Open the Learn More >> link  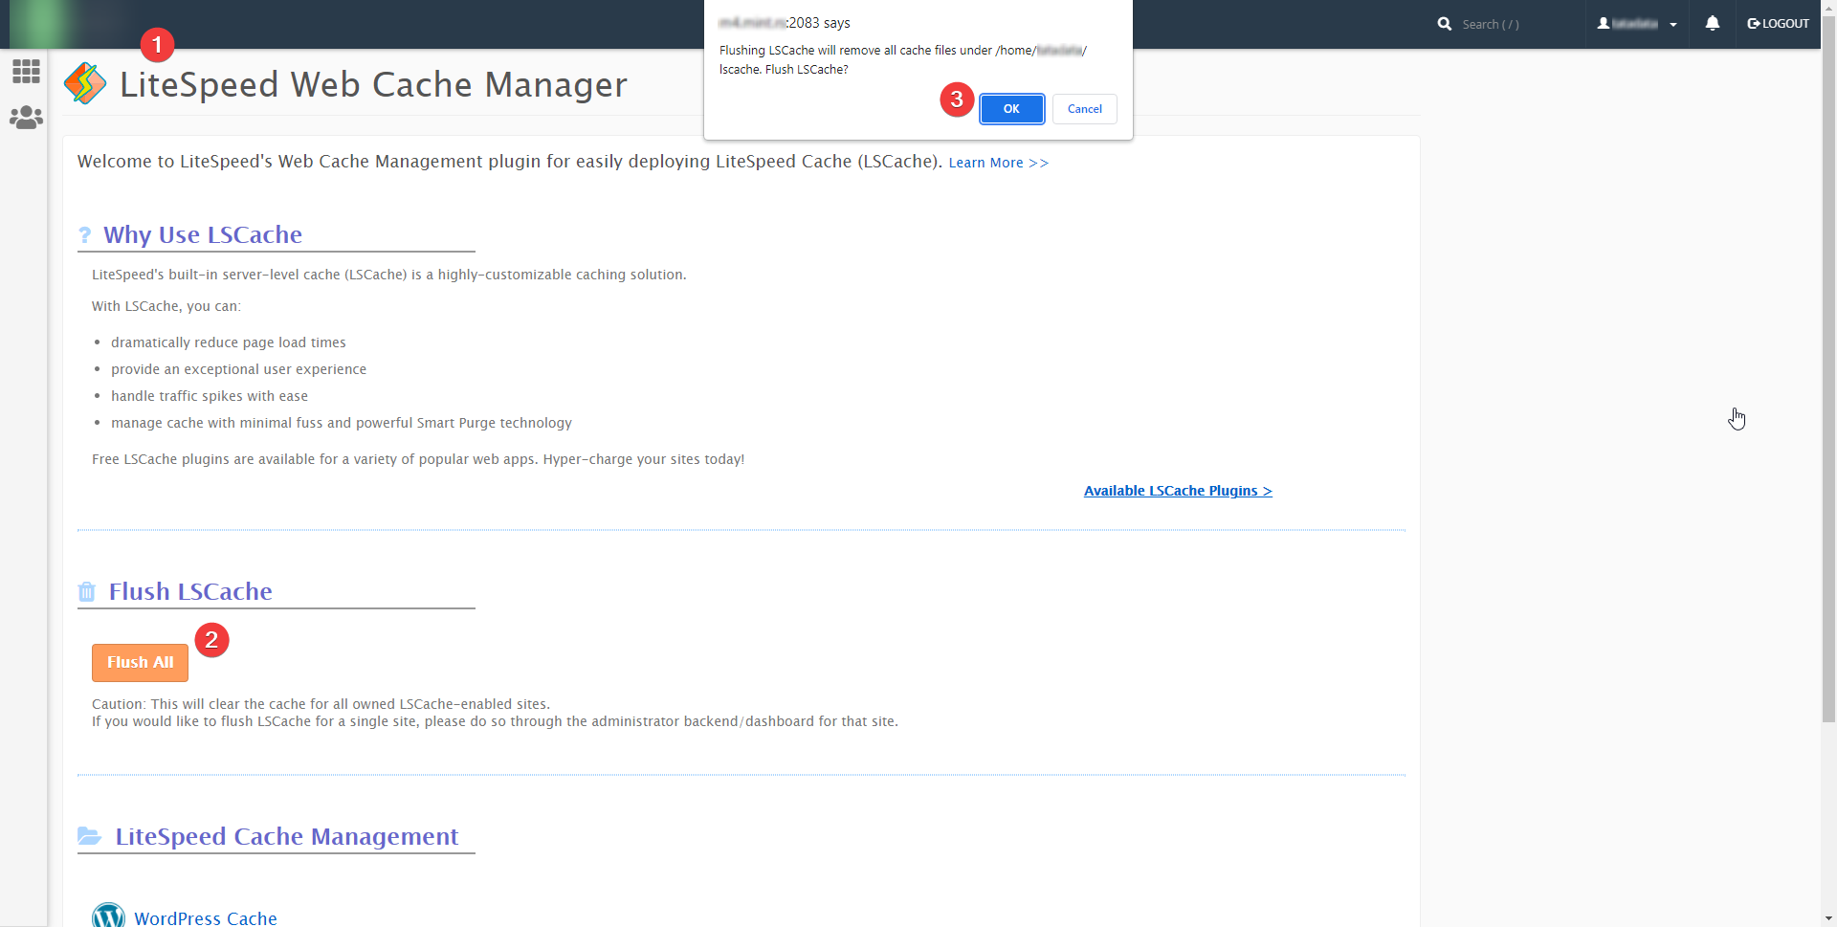pos(999,163)
